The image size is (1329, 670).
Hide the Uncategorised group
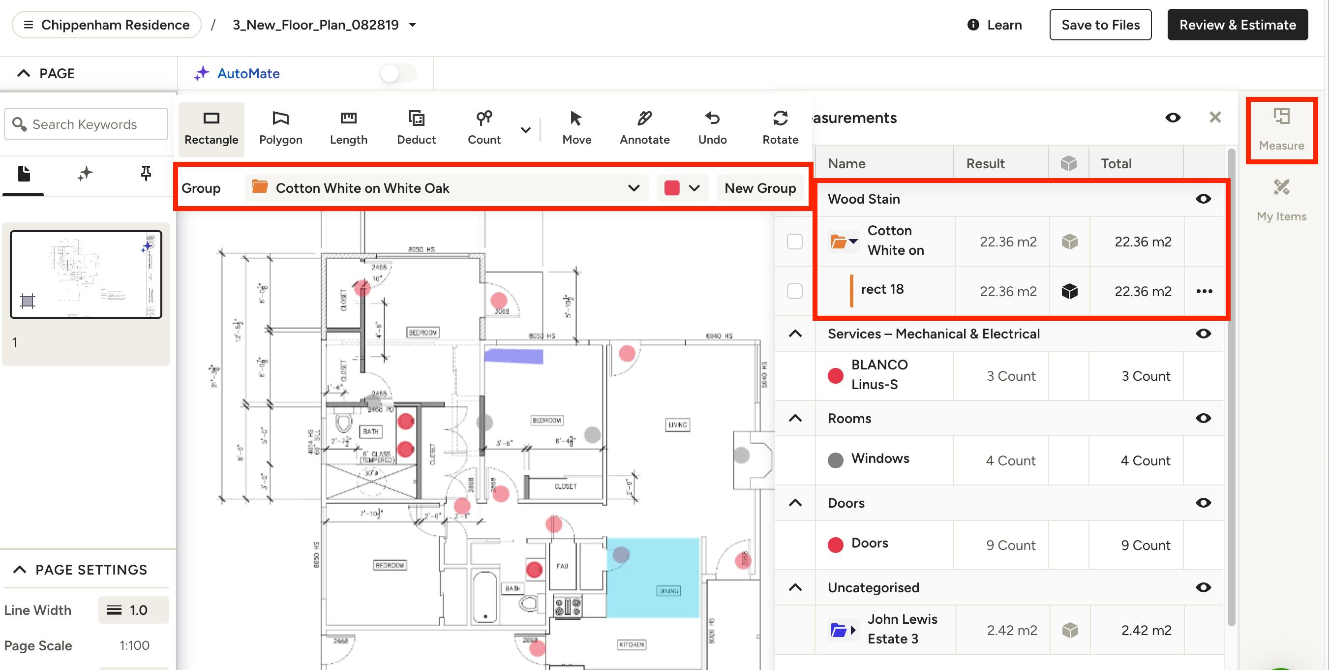[1203, 587]
